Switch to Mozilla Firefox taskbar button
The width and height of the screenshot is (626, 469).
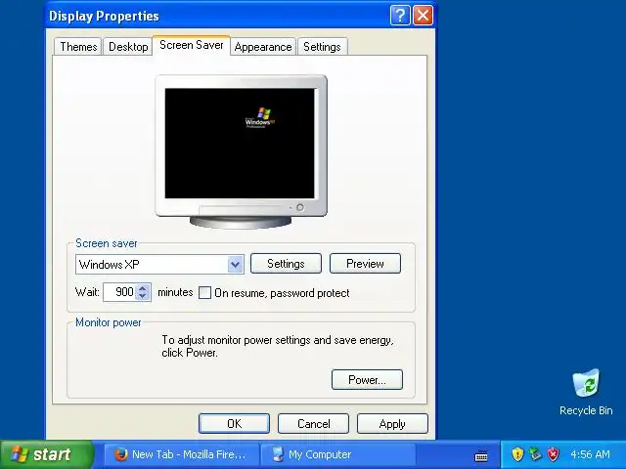pos(181,454)
